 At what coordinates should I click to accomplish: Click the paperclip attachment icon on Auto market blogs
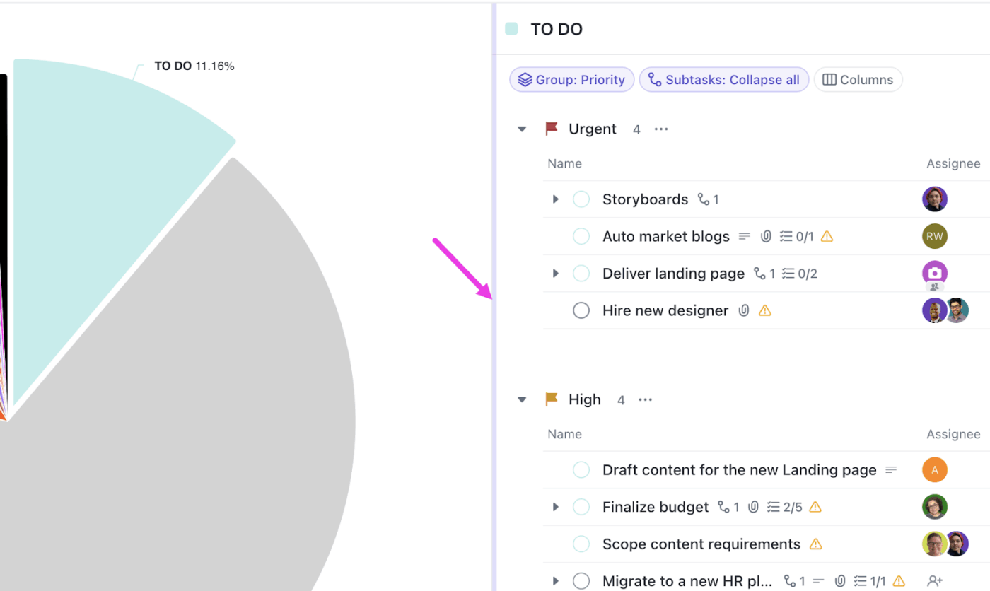[x=767, y=236]
